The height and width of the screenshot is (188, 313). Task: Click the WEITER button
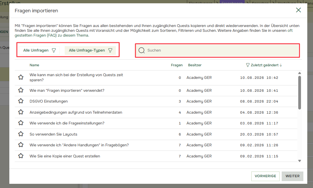[x=293, y=176]
